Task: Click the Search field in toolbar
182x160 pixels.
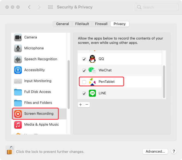Action: [157, 7]
